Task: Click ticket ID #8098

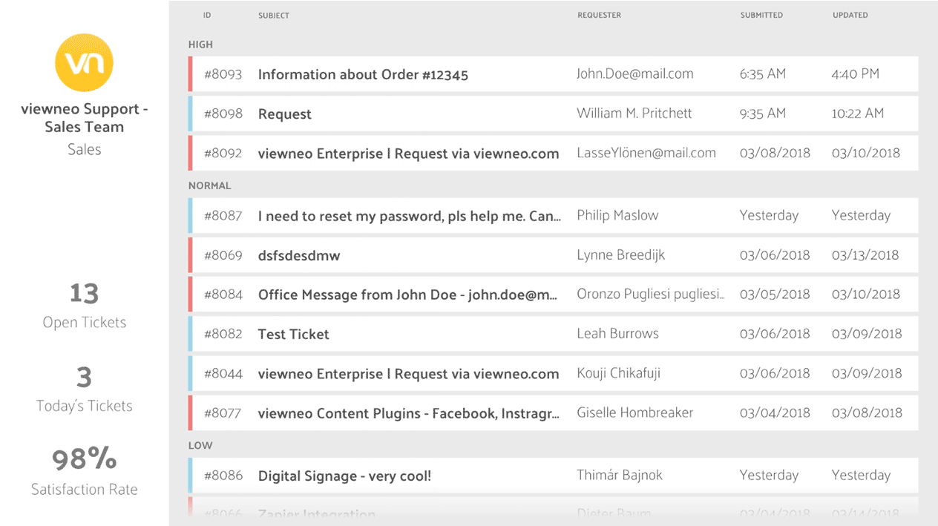Action: [223, 114]
